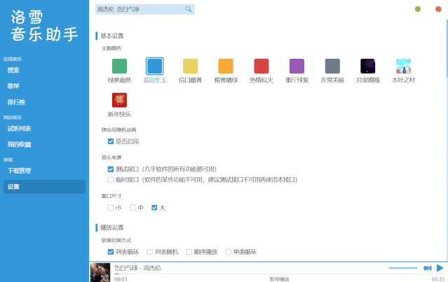Choose the purple 重斤球紫 theme swatch
Image resolution: width=448 pixels, height=282 pixels.
(297, 66)
